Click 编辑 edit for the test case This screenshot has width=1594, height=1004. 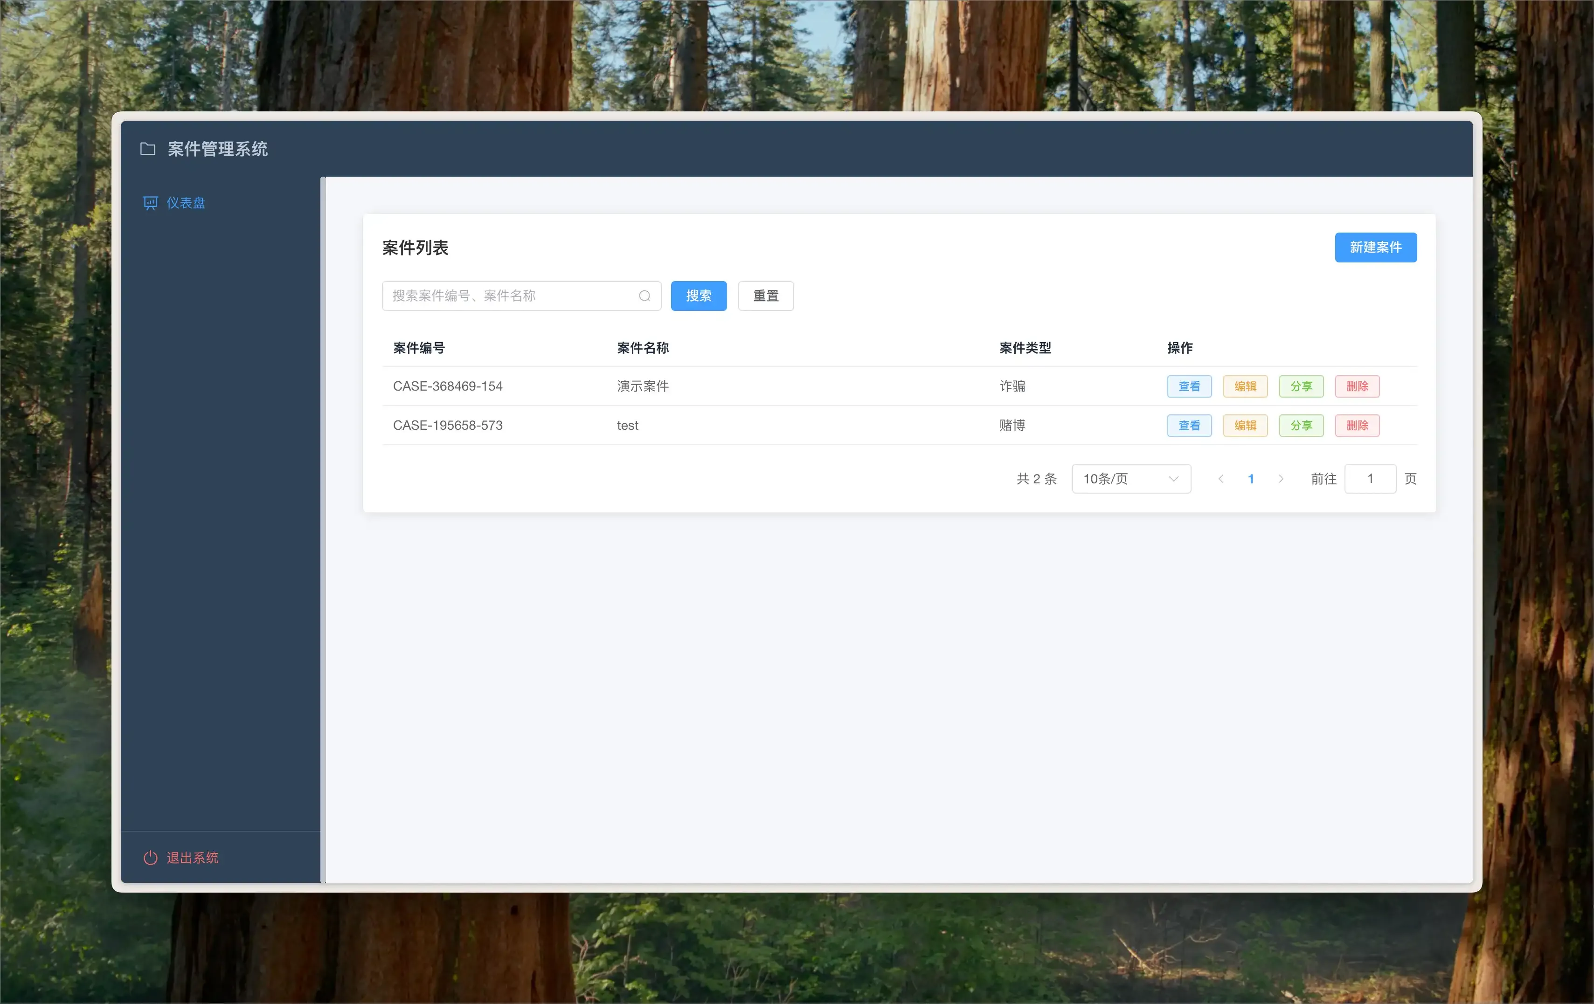(x=1245, y=425)
